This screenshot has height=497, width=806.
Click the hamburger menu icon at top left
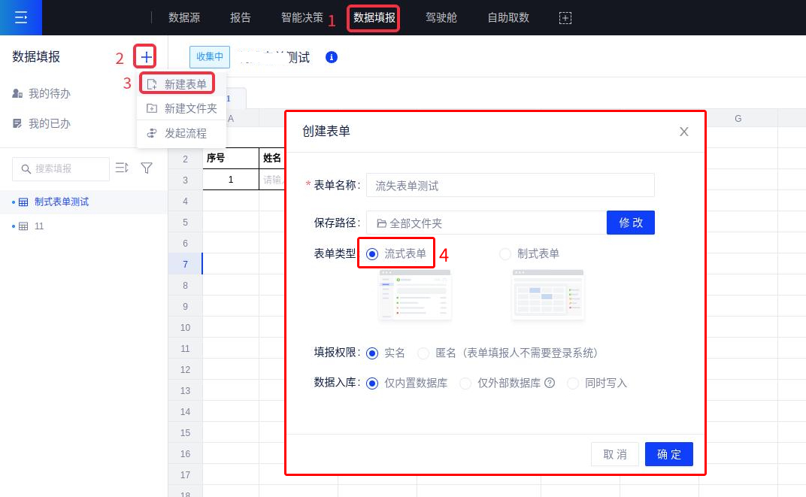[21, 17]
